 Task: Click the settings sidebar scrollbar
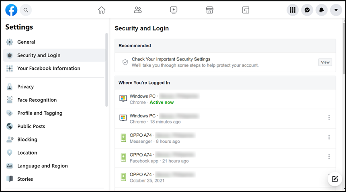click(x=106, y=70)
